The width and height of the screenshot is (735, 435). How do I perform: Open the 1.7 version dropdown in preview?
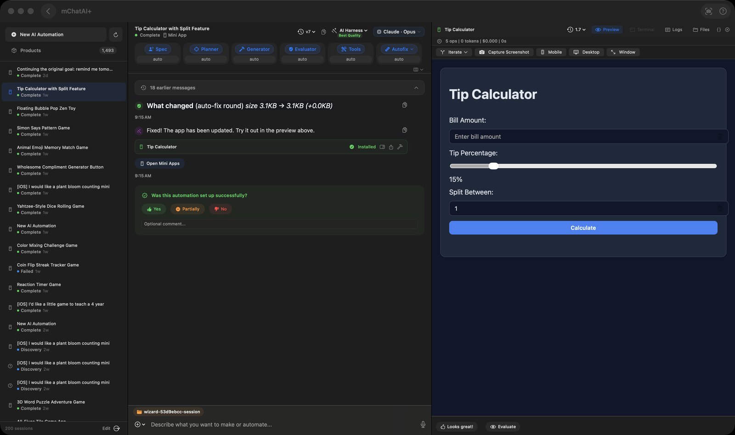[577, 29]
